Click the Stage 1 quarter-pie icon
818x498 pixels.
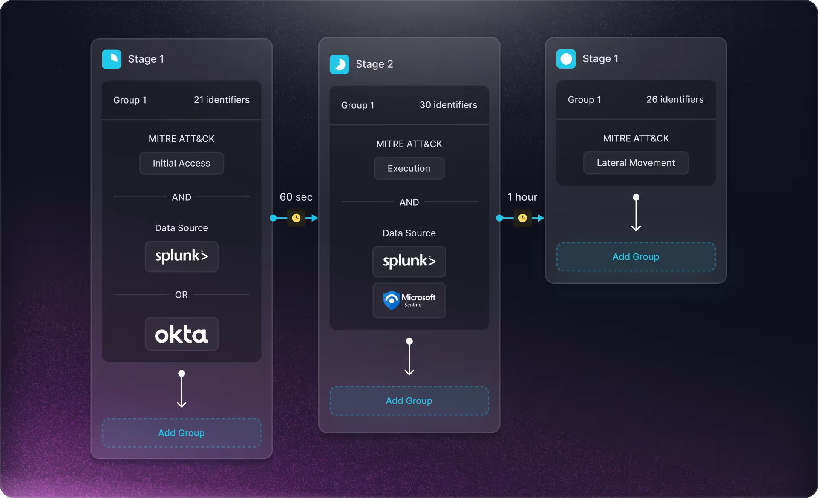[111, 59]
